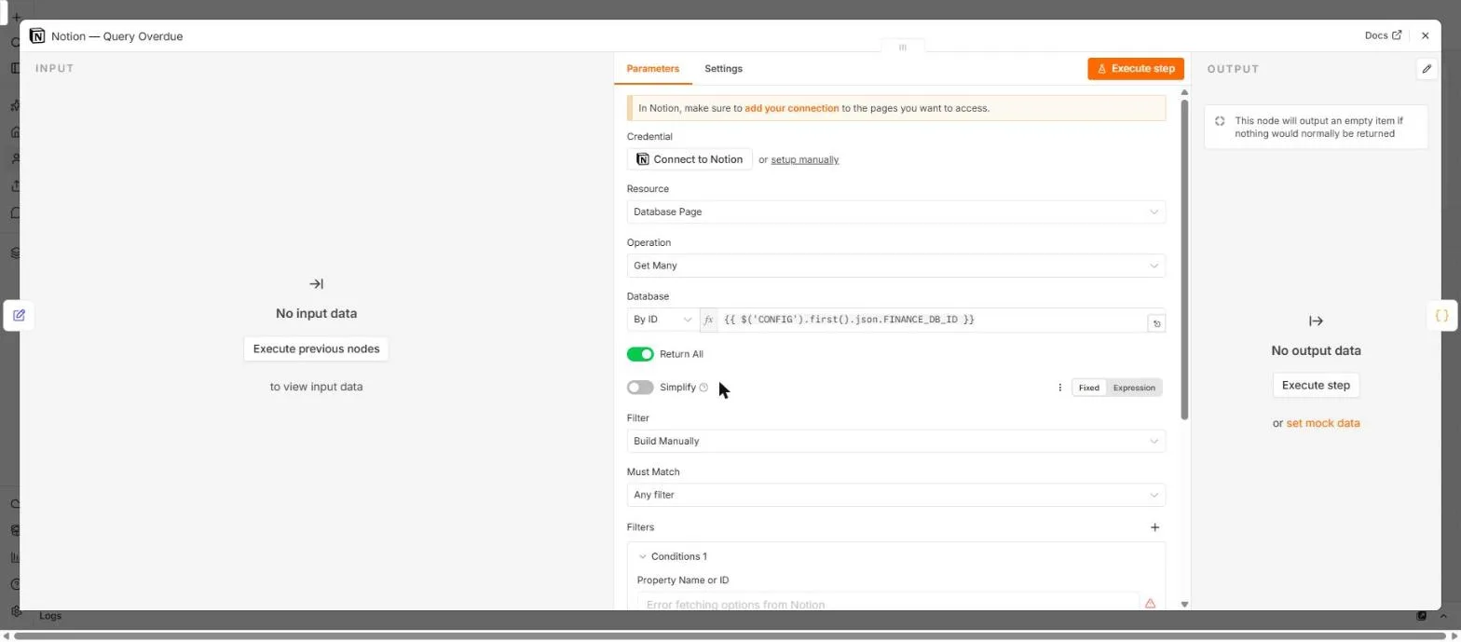Click Execute previous nodes button
Image resolution: width=1461 pixels, height=642 pixels.
click(x=316, y=348)
